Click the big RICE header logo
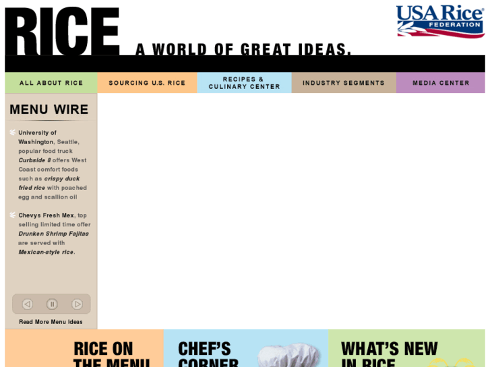Screen dimensions: 490x367 tap(62, 31)
